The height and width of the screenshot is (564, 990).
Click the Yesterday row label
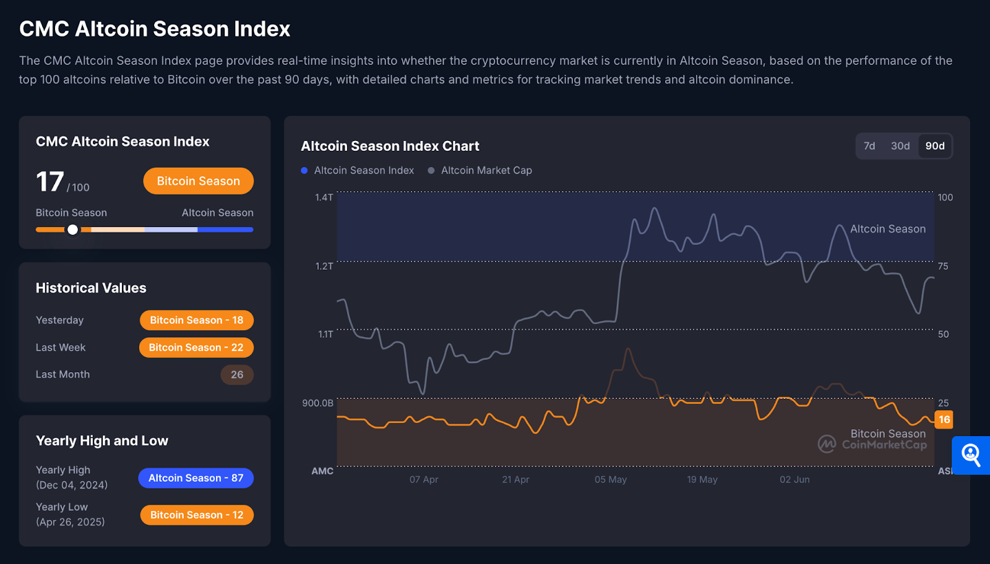(59, 320)
